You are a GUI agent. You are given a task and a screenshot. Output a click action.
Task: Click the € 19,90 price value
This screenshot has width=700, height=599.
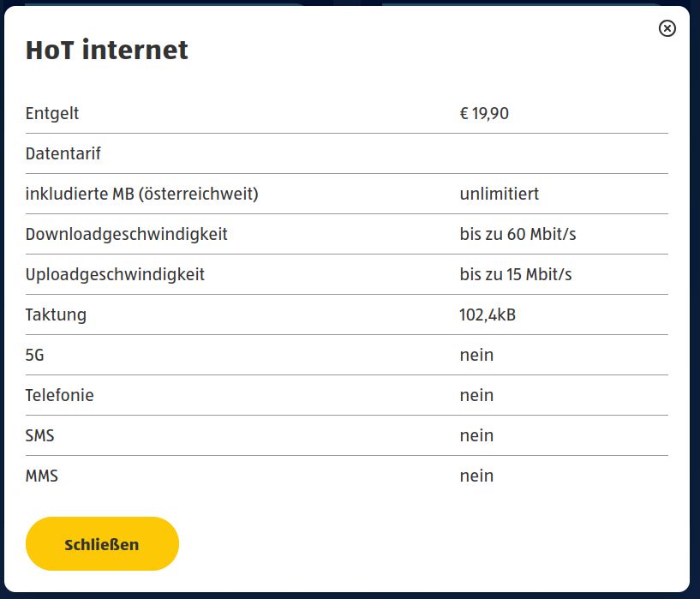[484, 113]
